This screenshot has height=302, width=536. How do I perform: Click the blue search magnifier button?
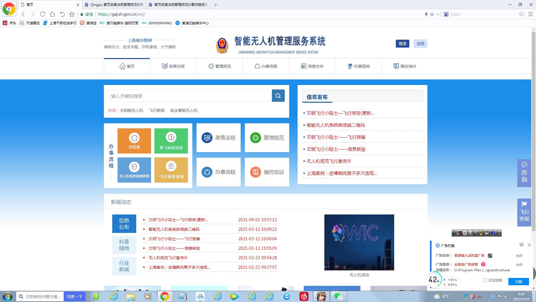[x=278, y=96]
